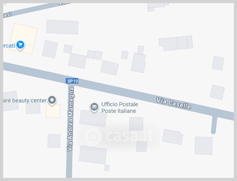Select the three-part building in upper right
Viewport: 237px width, 181px height.
(x=176, y=43)
